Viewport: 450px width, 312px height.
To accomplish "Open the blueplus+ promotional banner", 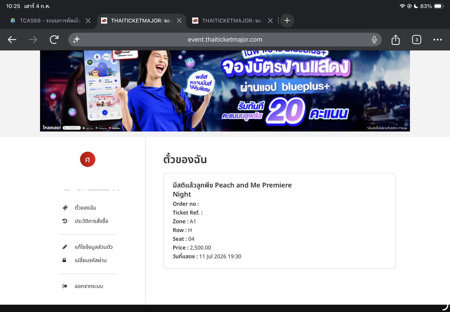I will [x=225, y=91].
